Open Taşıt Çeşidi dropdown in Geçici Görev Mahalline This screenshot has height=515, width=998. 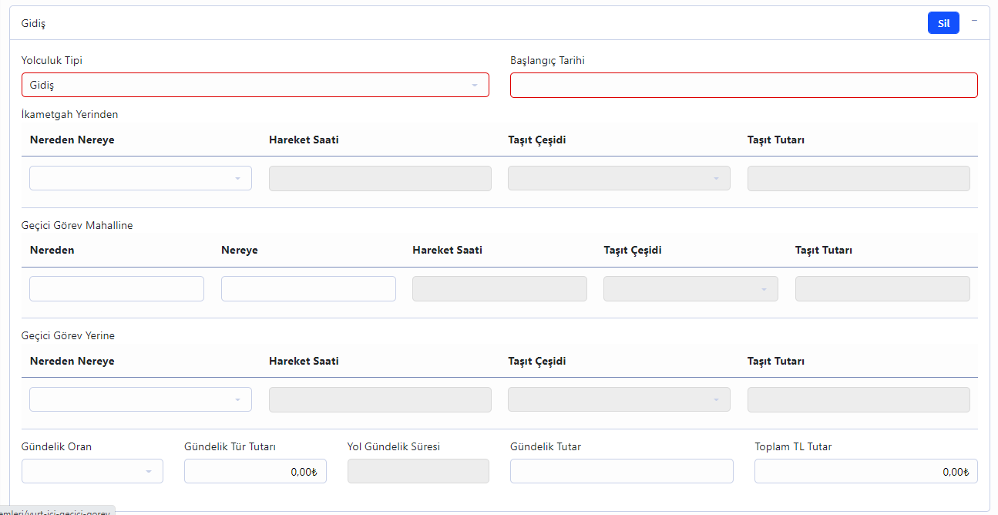[x=691, y=288]
